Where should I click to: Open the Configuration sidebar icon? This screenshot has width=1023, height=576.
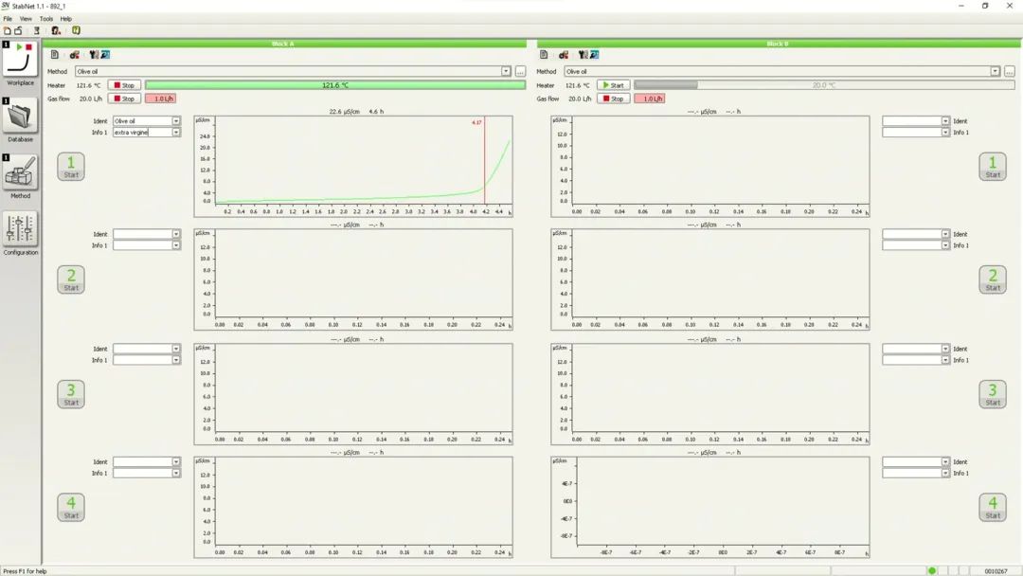(20, 230)
